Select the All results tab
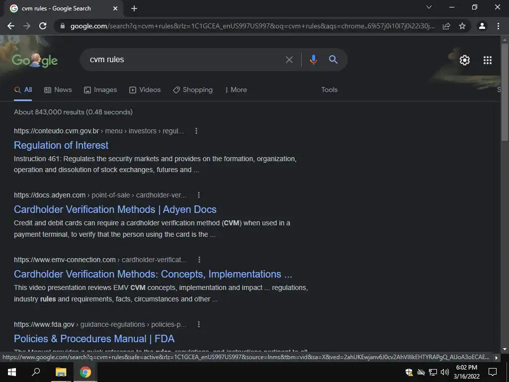The image size is (509, 382). click(x=23, y=90)
